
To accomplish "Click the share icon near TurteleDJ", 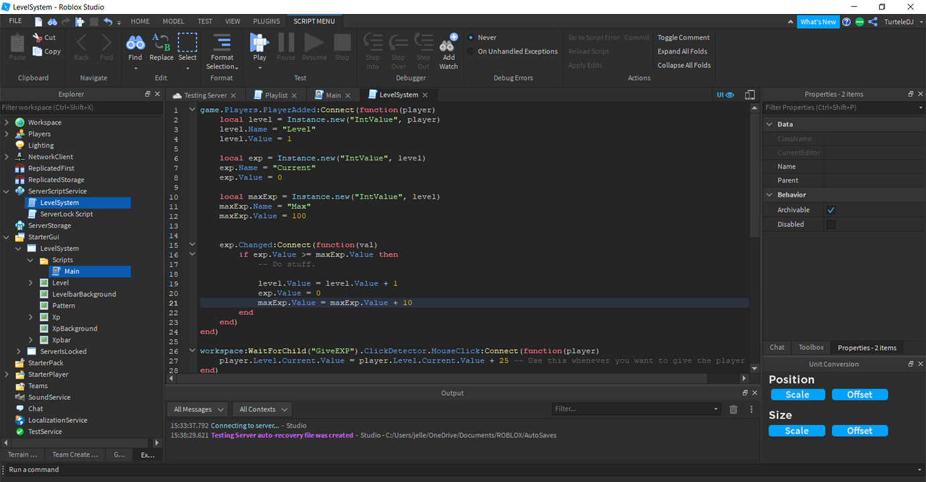I will [872, 21].
